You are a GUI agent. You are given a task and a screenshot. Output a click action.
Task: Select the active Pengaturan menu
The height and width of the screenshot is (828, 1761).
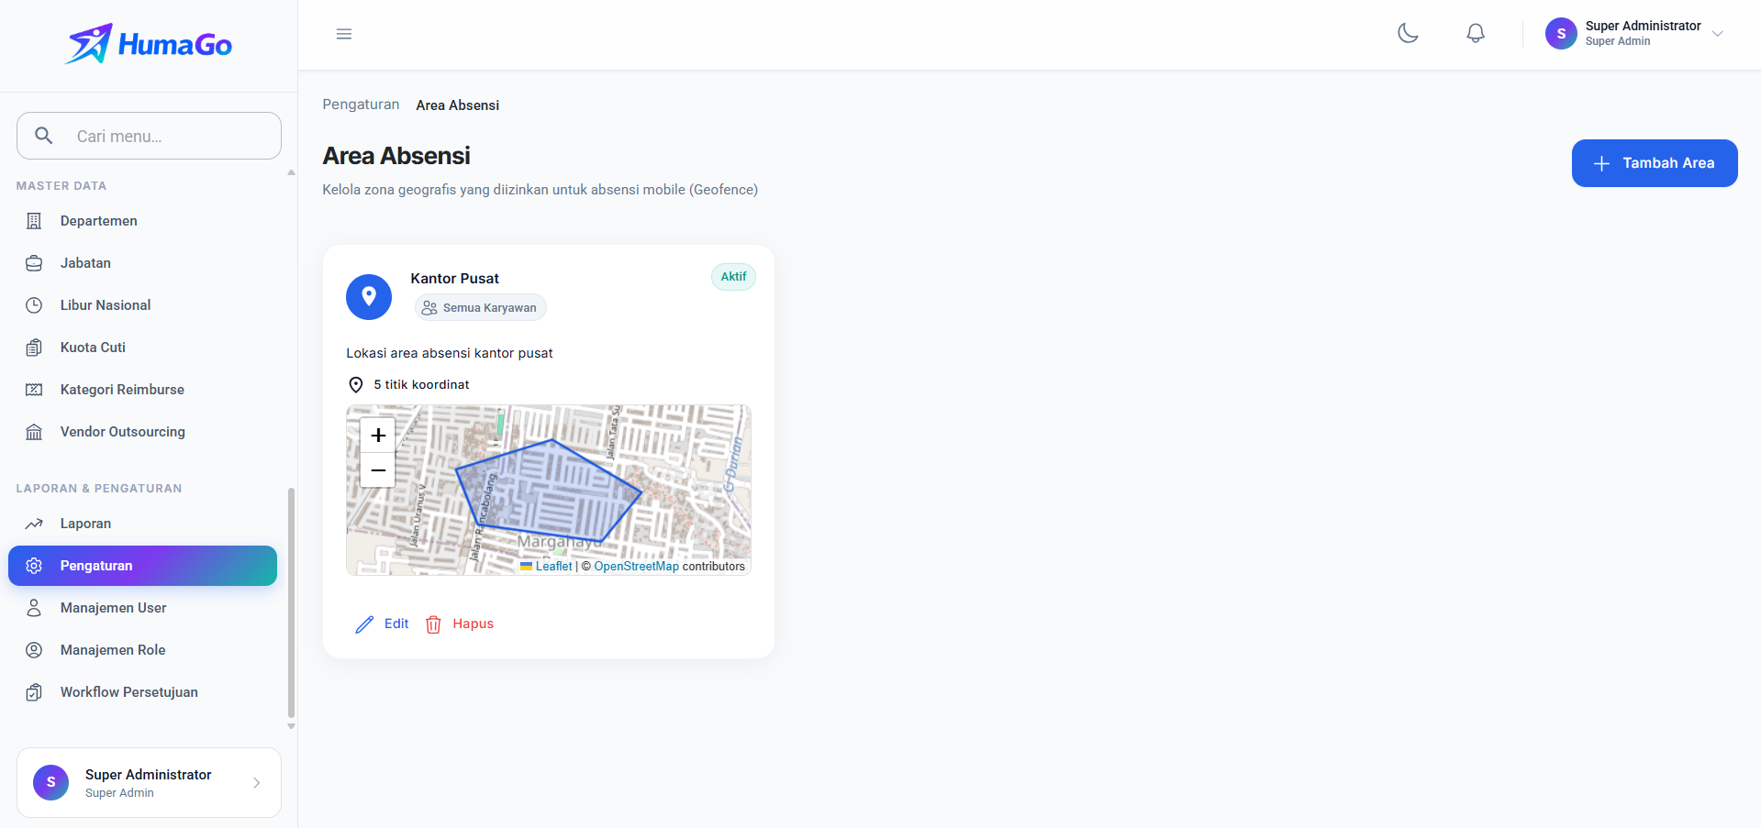[142, 566]
